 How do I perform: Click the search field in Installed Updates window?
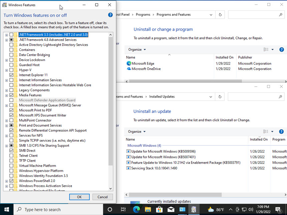[x=256, y=97]
